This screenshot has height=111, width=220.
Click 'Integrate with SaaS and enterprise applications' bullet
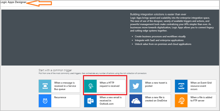pyautogui.click(x=159, y=40)
